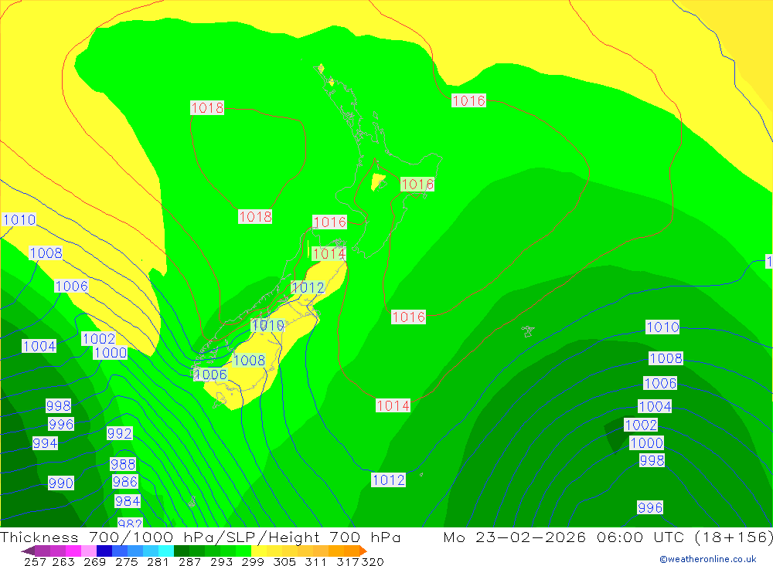Click the 996 label at the bottom right
Screen dimensions: 773x566
point(650,507)
